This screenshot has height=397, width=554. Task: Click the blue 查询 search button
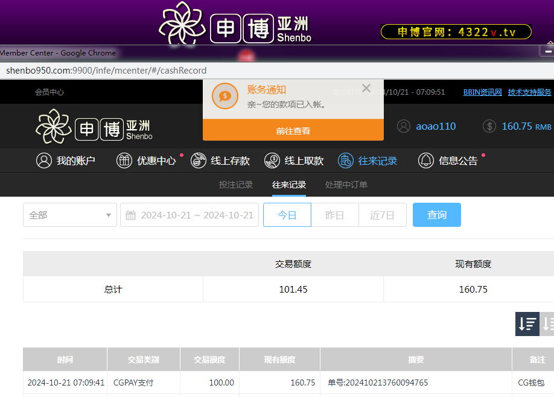[436, 215]
